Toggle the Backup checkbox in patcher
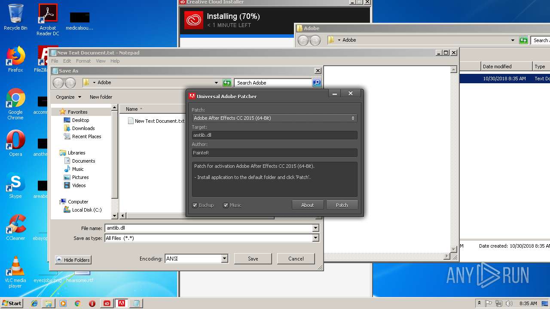Screen dimensions: 550x309 [x=195, y=205]
